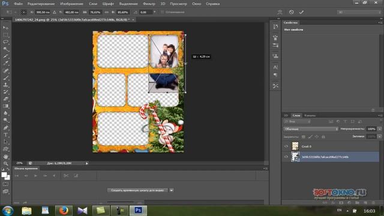
Task: Select the Healing Brush tool
Action: tap(5, 71)
